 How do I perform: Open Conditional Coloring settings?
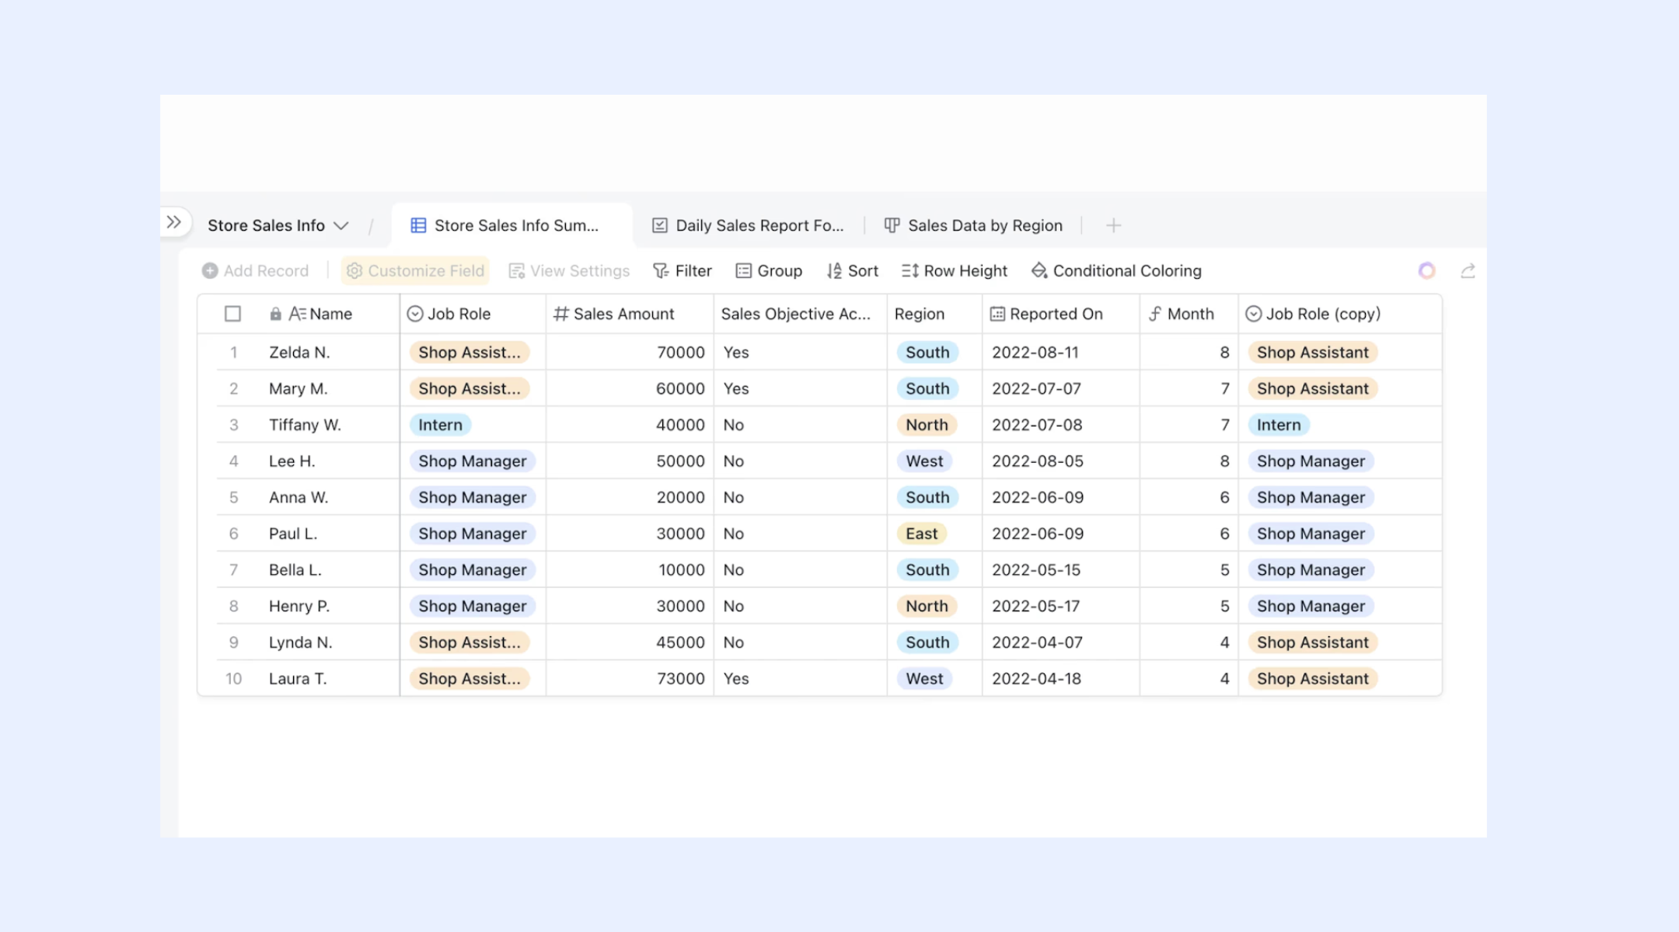pyautogui.click(x=1116, y=270)
